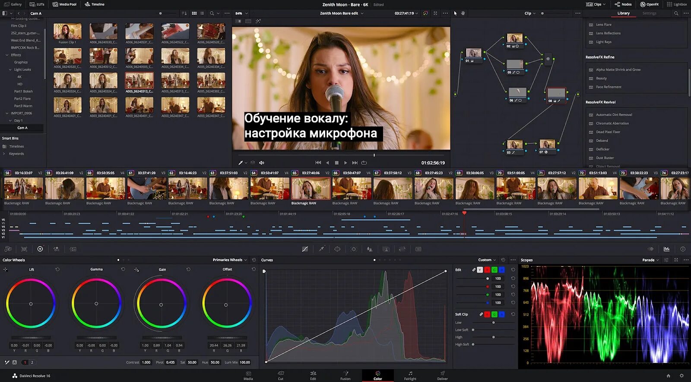Toggle channel ganging link in Edit row
This screenshot has width=691, height=382.
point(474,270)
